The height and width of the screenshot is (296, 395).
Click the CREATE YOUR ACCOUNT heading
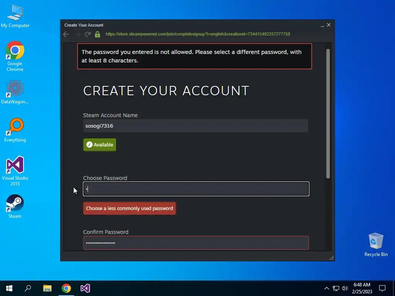(x=166, y=91)
